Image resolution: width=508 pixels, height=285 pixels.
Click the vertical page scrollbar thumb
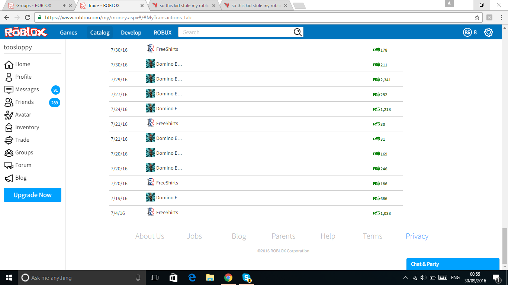coord(505,246)
